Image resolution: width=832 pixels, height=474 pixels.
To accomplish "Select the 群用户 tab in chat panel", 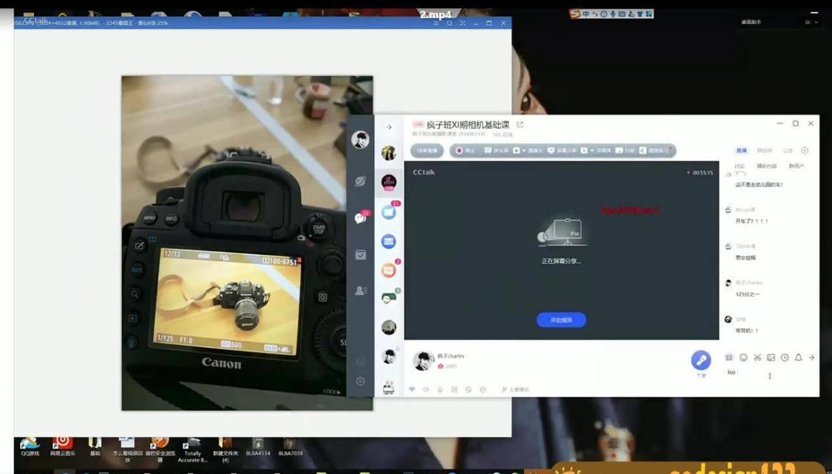I will tap(796, 166).
